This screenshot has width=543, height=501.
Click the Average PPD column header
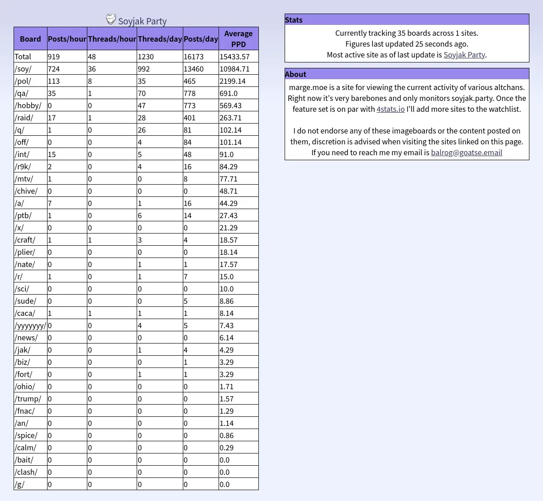[238, 39]
